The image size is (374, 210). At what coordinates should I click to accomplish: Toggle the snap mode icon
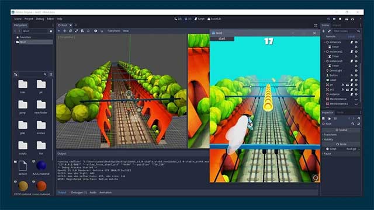(x=102, y=31)
